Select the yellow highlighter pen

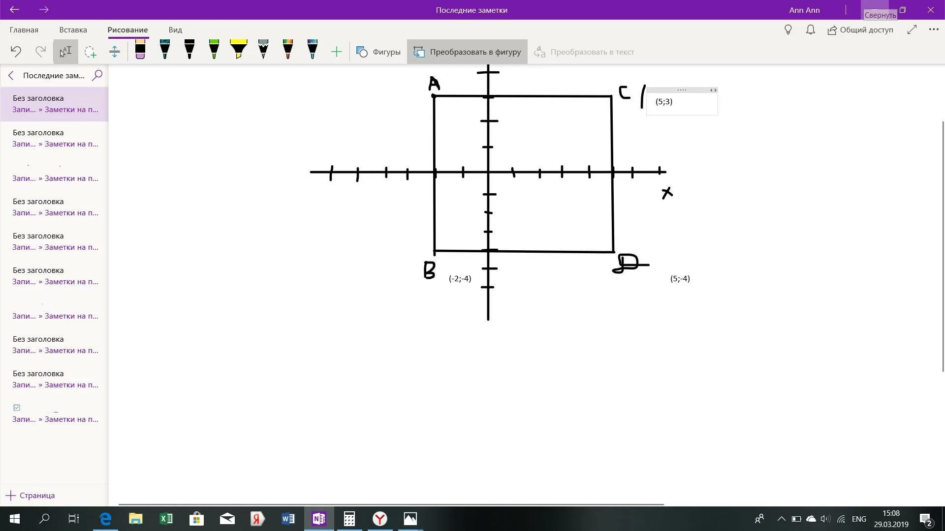tap(239, 50)
